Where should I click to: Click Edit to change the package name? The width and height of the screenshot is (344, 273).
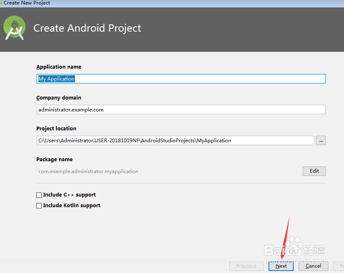click(x=314, y=171)
